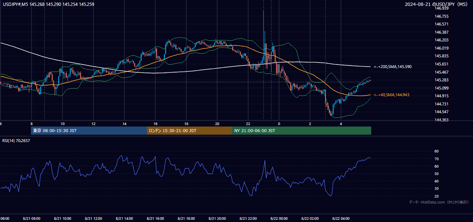Click the 8/22 00:00 bottom time label
473x222 pixels.
coord(279,219)
